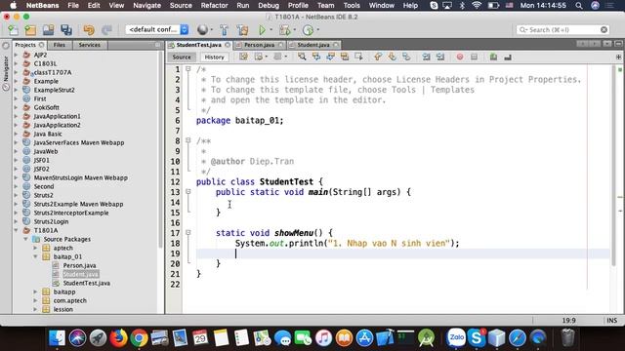Click the Find Selection magnifier icon in editor toolbar

pyautogui.click(x=302, y=57)
